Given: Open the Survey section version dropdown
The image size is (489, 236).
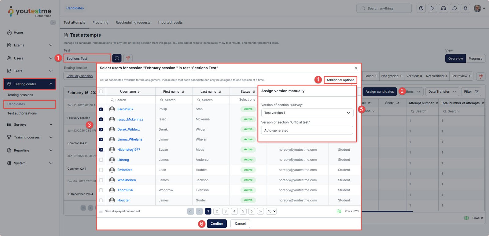Looking at the screenshot, I should (x=307, y=113).
